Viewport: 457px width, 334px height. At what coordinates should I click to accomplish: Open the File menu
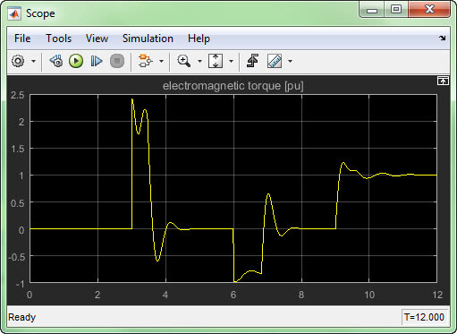point(22,39)
